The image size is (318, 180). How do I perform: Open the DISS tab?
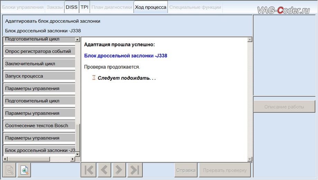(72, 7)
